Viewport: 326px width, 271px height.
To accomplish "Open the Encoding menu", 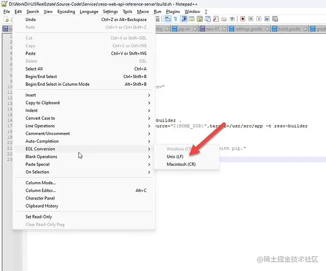I will coord(66,11).
